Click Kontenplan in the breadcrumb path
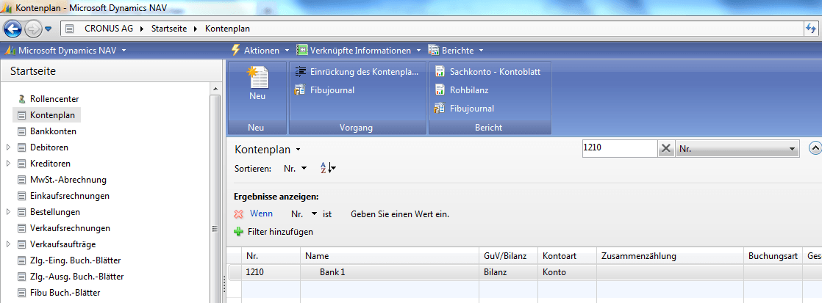 (227, 29)
